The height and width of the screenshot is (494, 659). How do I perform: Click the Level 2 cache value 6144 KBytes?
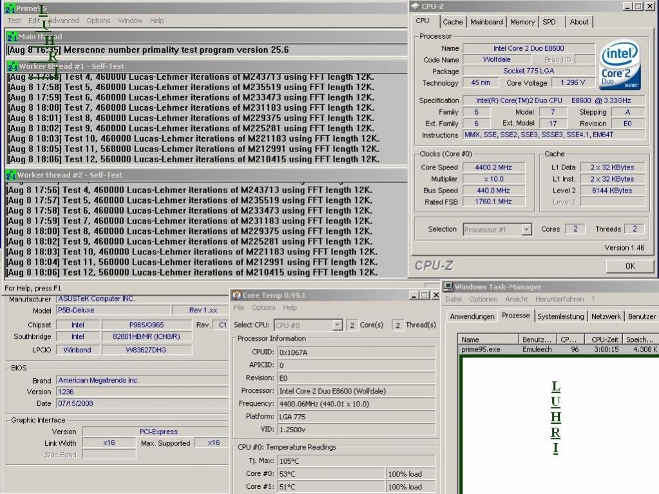612,191
